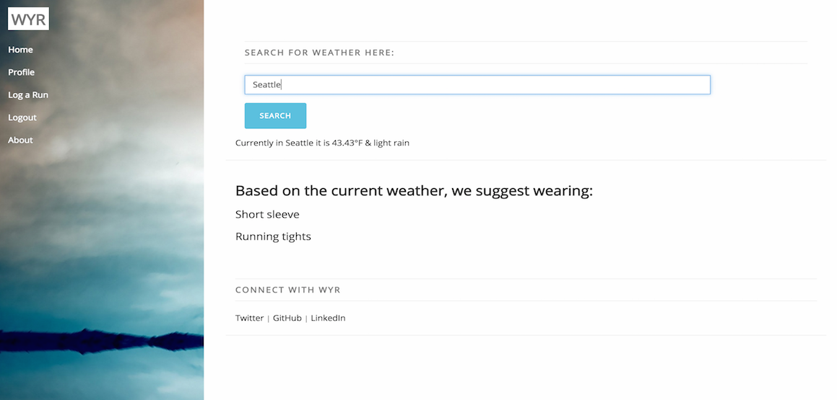Click the dark treeline in sidebar image
837x400 pixels.
101,341
